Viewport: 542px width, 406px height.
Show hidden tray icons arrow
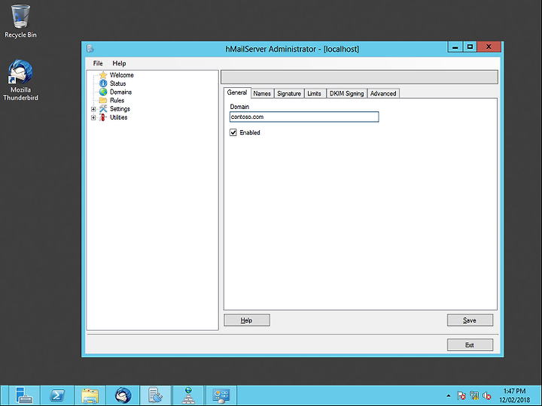click(449, 395)
